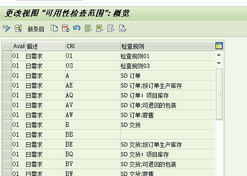Click the select all icon
Screen dimensions: 247x176
[88, 29]
